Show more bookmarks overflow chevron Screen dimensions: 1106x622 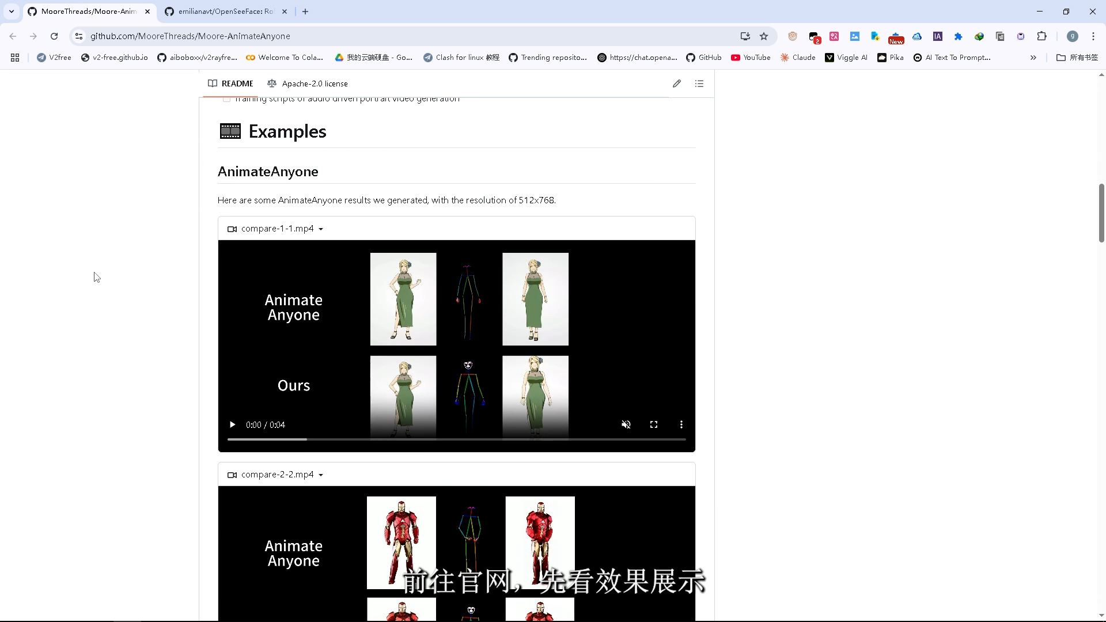pos(1033,58)
